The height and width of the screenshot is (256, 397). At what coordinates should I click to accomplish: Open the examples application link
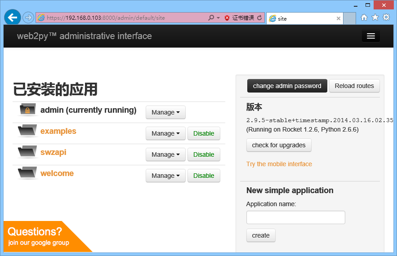[58, 131]
